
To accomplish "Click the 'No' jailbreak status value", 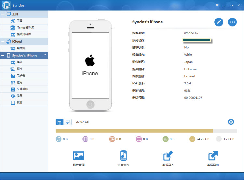I will tap(186, 47).
